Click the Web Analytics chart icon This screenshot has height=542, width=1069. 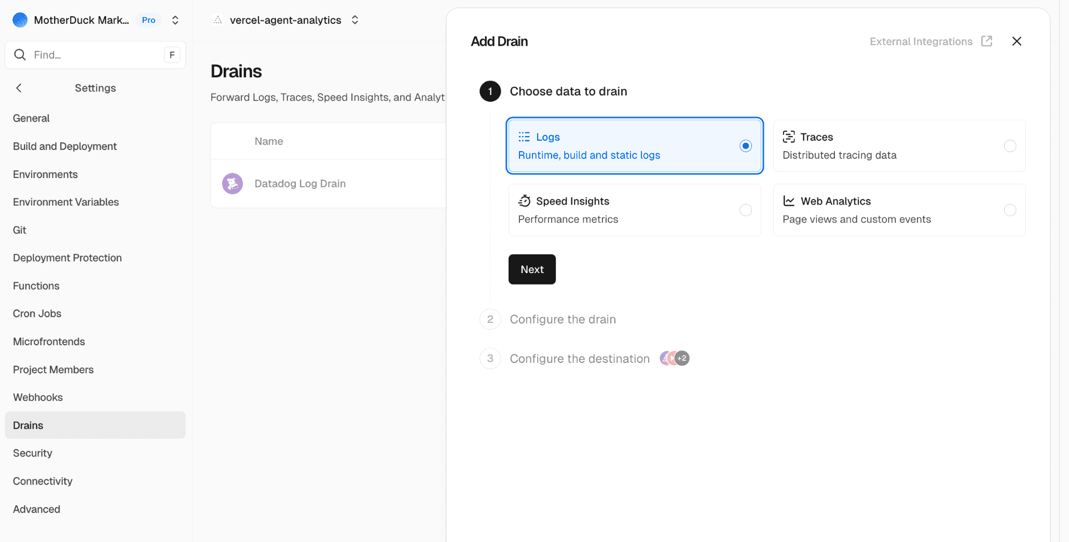788,201
